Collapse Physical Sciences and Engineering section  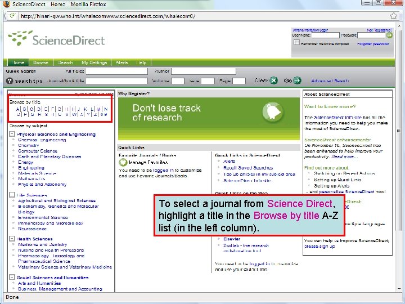[12, 134]
